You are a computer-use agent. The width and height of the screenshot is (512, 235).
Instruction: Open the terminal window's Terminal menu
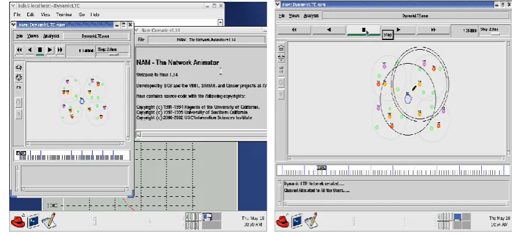tap(64, 14)
